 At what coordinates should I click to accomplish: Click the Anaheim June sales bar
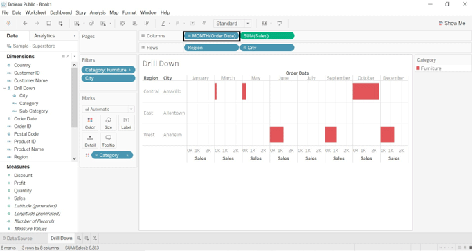coord(277,135)
